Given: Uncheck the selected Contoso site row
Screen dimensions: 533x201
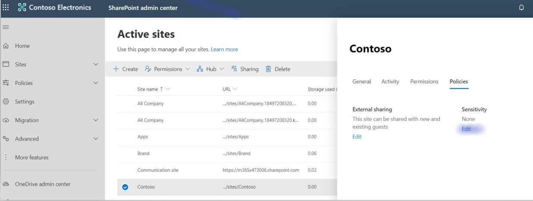Looking at the screenshot, I should 125,187.
